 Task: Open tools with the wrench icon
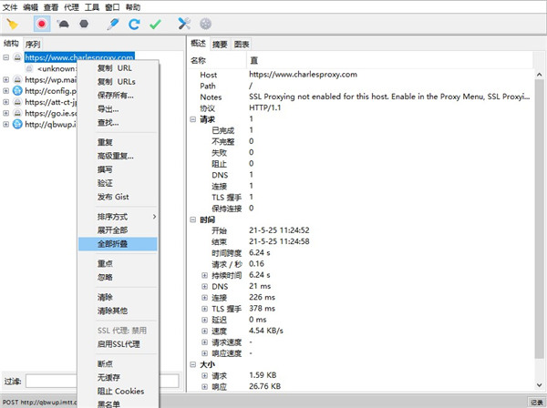tap(184, 23)
